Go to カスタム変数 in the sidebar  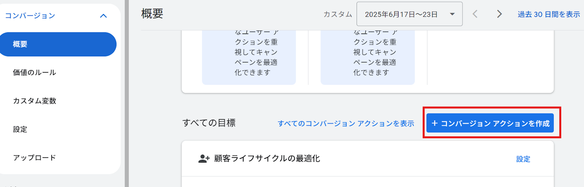pos(35,101)
